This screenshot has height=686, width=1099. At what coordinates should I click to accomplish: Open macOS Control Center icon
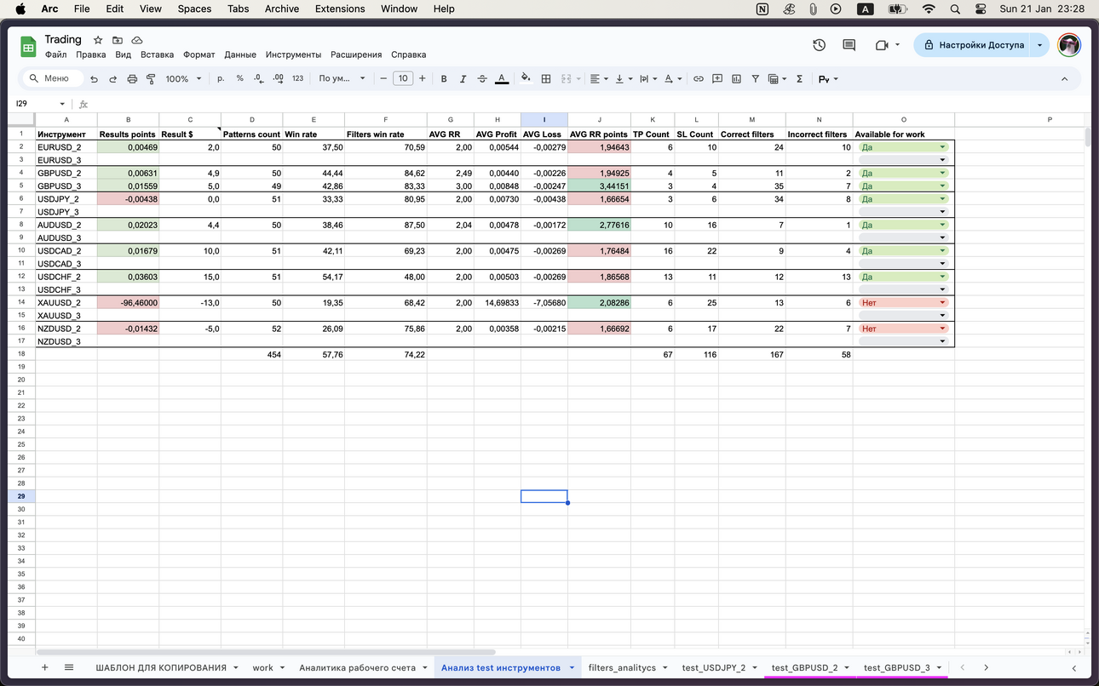pos(981,9)
